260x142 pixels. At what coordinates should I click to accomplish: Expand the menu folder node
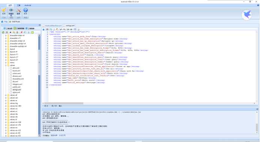pos(6,63)
